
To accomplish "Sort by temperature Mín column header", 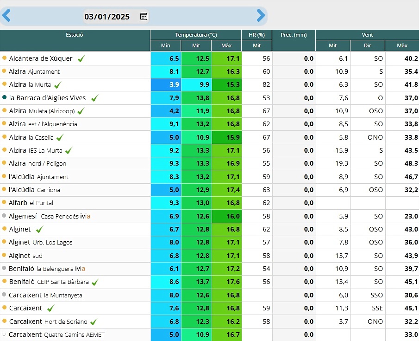I will (x=166, y=45).
